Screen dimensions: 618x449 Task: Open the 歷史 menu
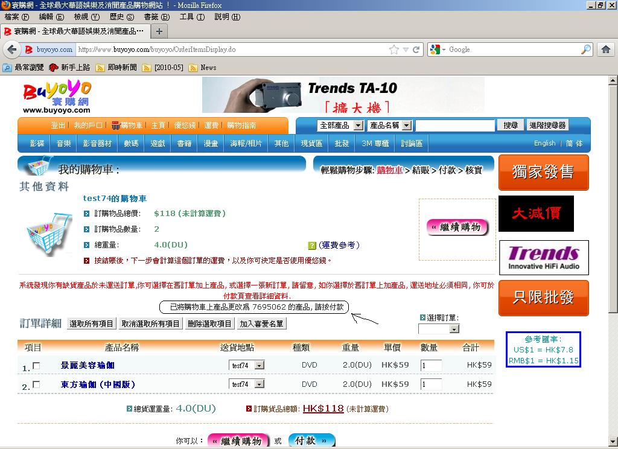[x=122, y=17]
